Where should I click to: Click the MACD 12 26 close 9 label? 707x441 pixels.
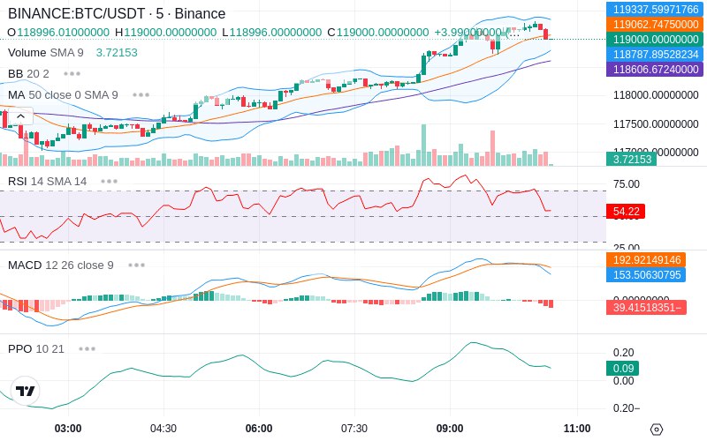click(61, 265)
